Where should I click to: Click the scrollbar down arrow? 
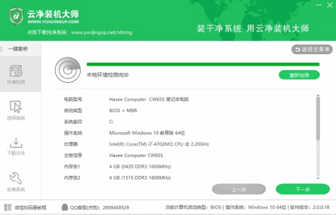pyautogui.click(x=318, y=178)
